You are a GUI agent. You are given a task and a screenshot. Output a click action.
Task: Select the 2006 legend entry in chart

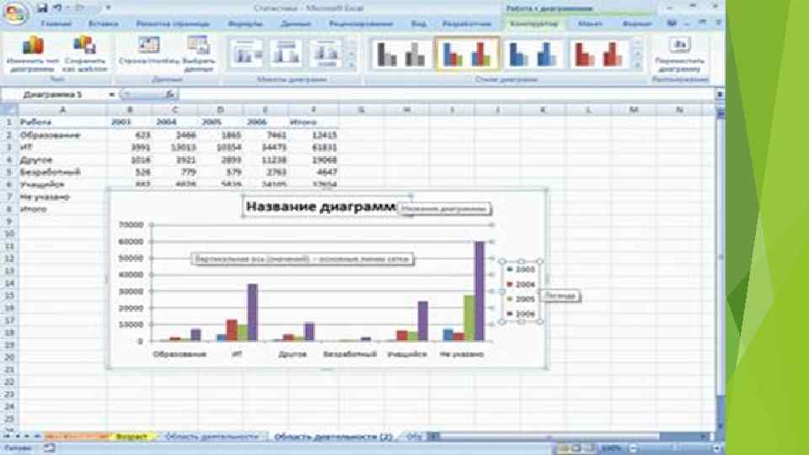(x=521, y=314)
